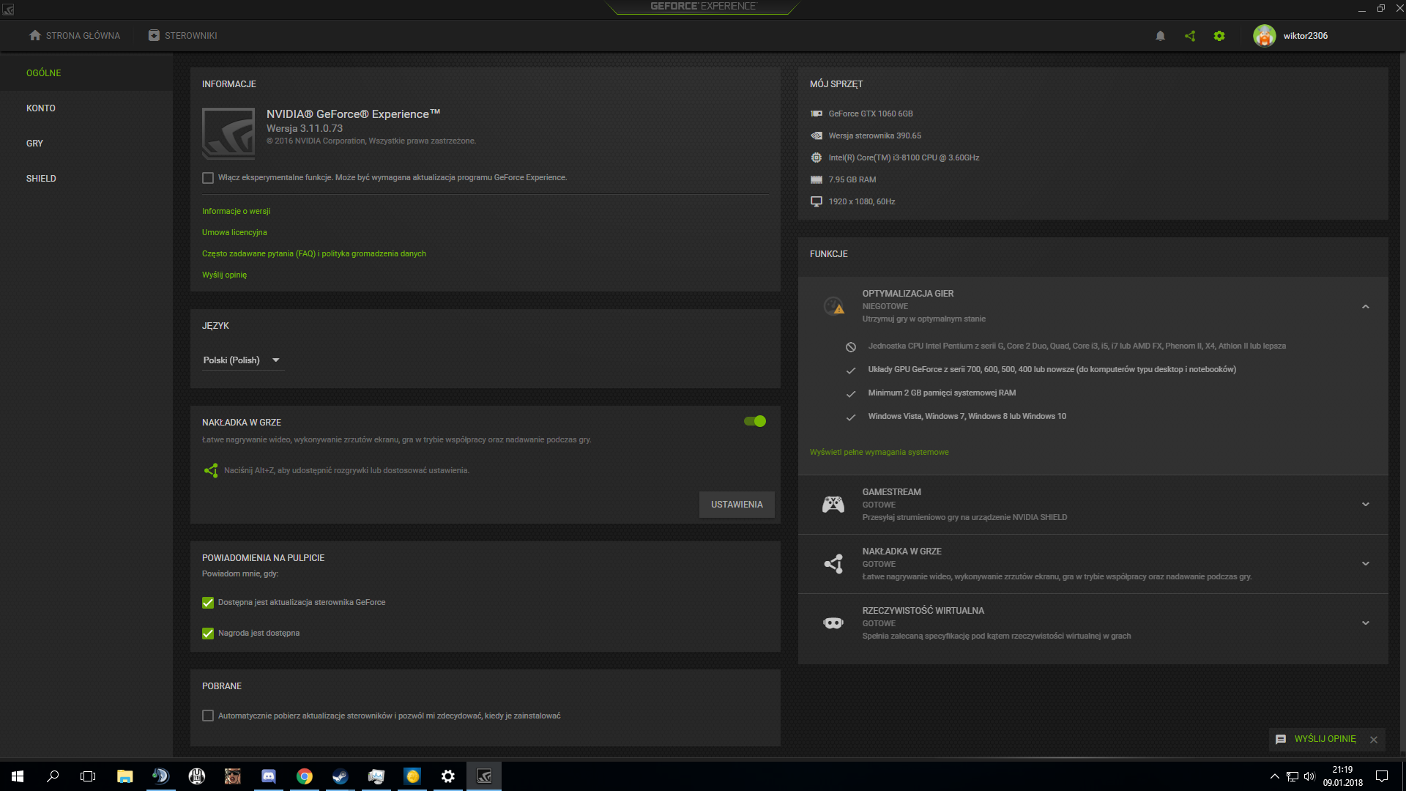Screen dimensions: 1406x791
Task: Uncheck the 'Nagroda jest dostępna' notification
Action: point(208,634)
